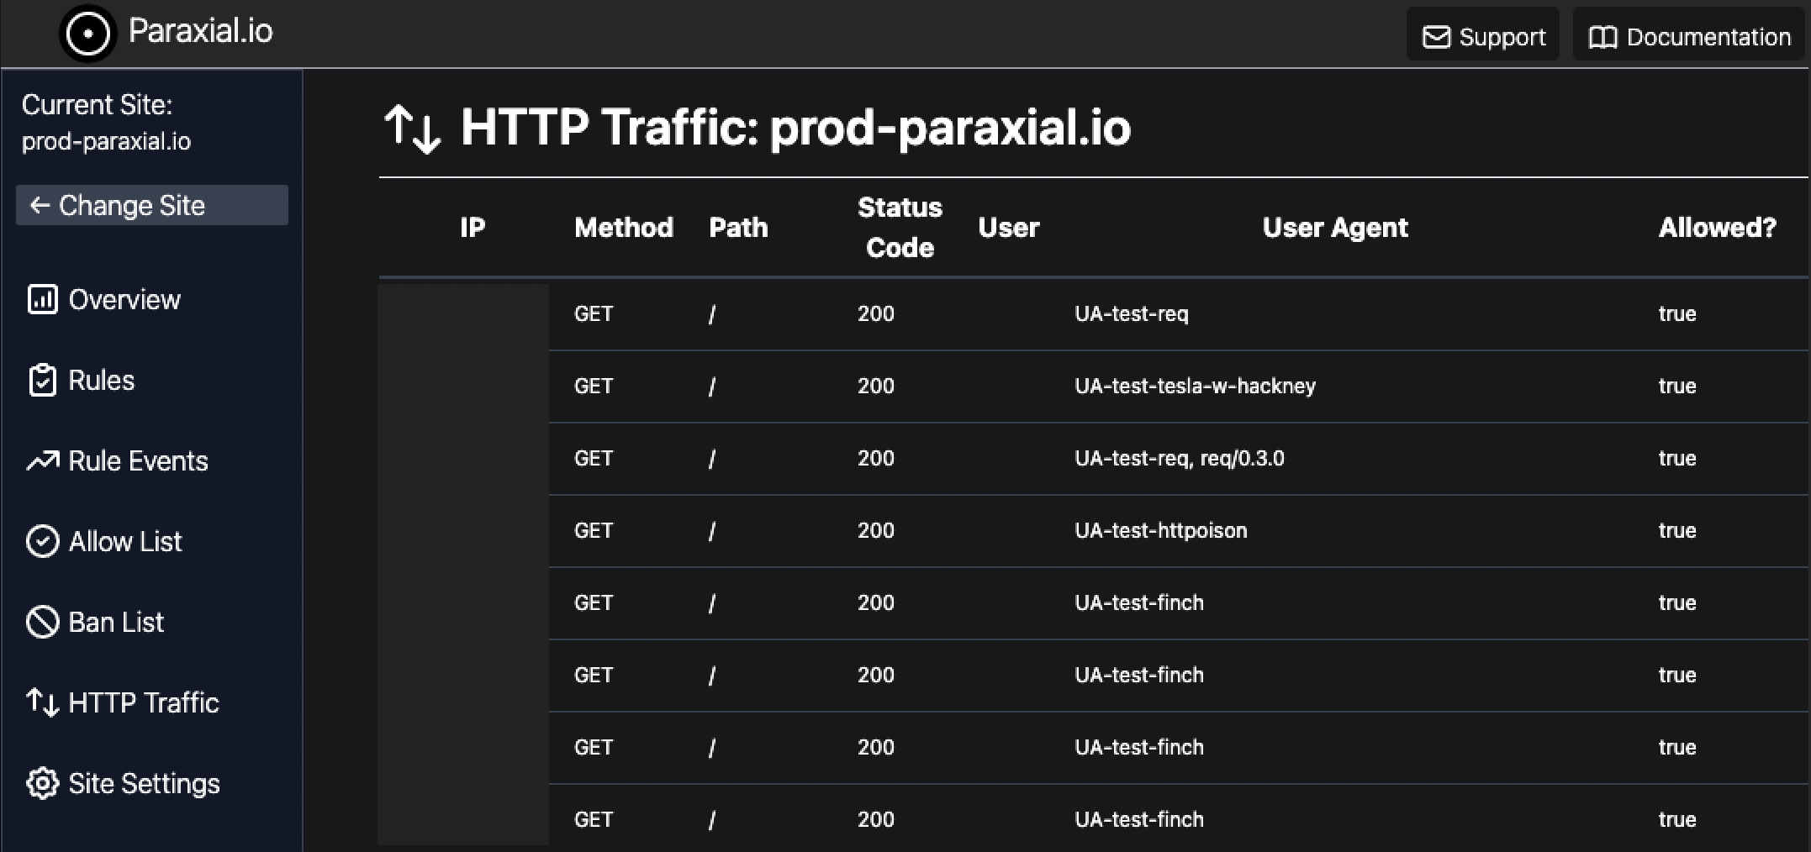Open the Support button
The width and height of the screenshot is (1811, 852).
[1483, 34]
